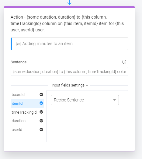This screenshot has width=142, height=159.
Task: Click the timeTrackingId checkmark icon
Action: (41, 112)
